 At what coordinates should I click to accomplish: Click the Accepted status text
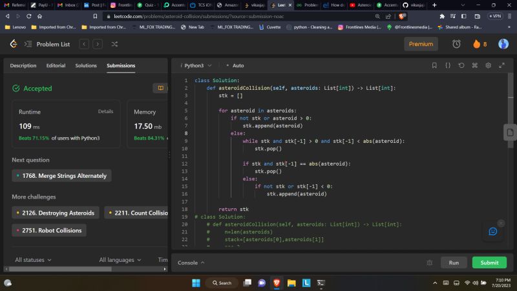pos(37,89)
